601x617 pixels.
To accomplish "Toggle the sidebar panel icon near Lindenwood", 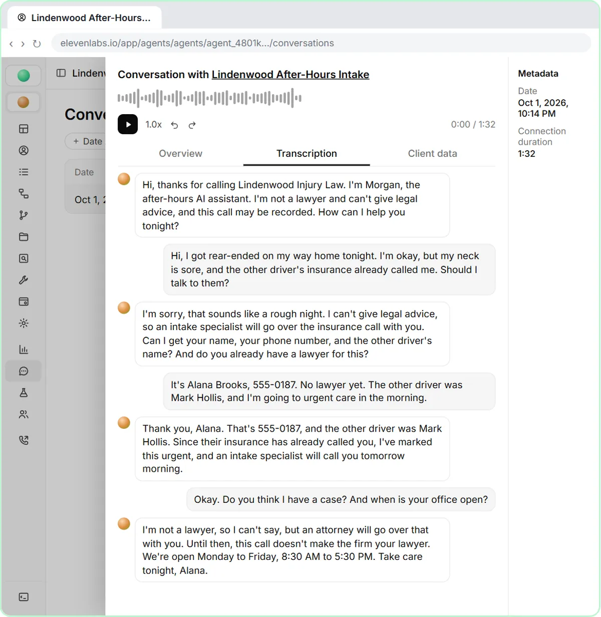I will (x=61, y=73).
